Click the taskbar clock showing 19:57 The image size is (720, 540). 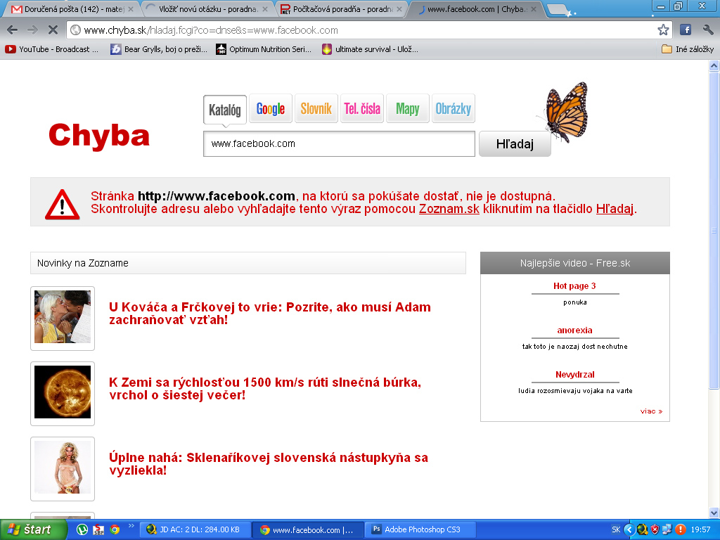tap(700, 530)
